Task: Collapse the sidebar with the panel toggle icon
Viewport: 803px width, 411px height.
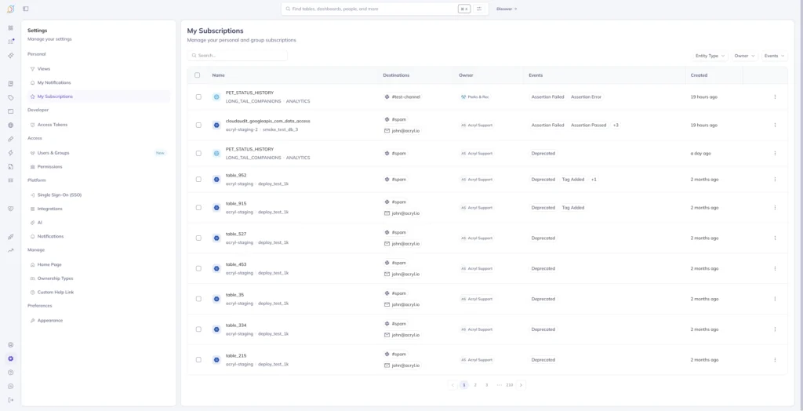Action: [26, 9]
